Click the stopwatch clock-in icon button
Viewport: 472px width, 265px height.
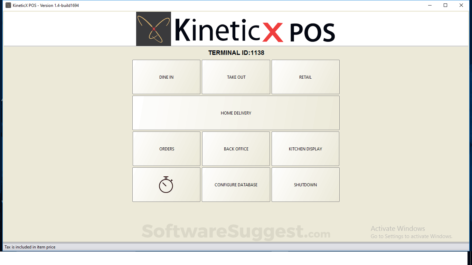tap(166, 185)
